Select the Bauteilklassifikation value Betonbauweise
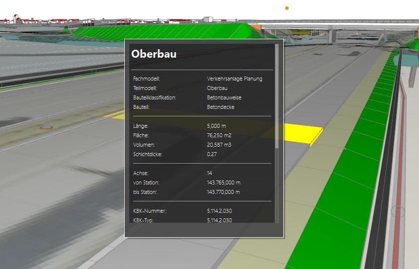The image size is (419, 269). point(224,97)
